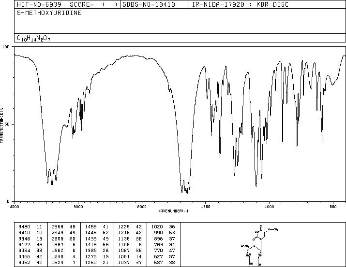Screen dimensions: 346x267
Task: Select the 3410 peak entry
Action: tap(30, 233)
